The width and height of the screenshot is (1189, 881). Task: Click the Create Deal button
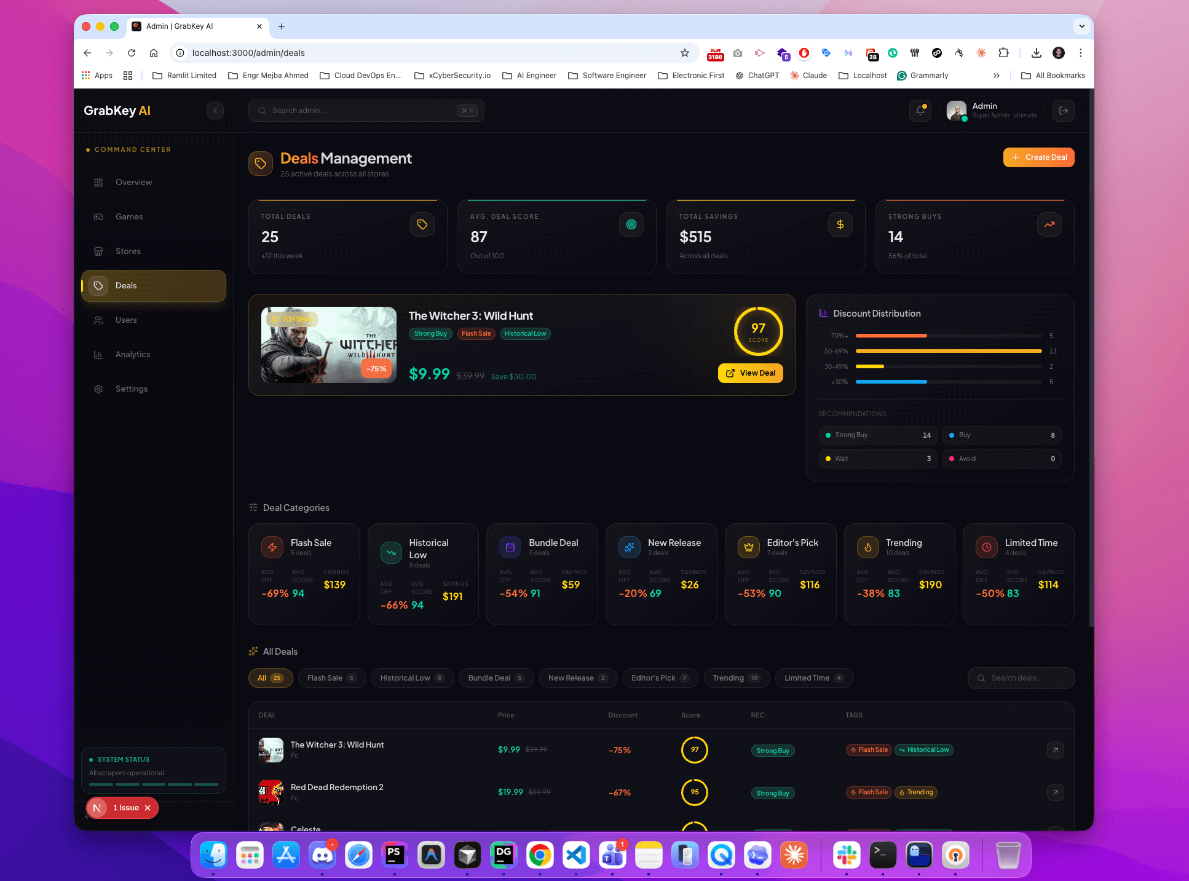[1038, 157]
